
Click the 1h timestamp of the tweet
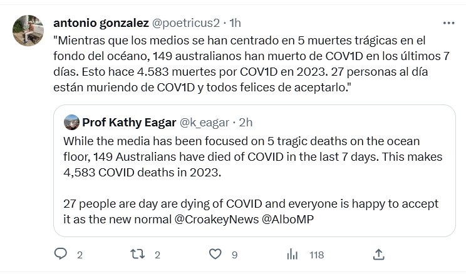point(235,23)
